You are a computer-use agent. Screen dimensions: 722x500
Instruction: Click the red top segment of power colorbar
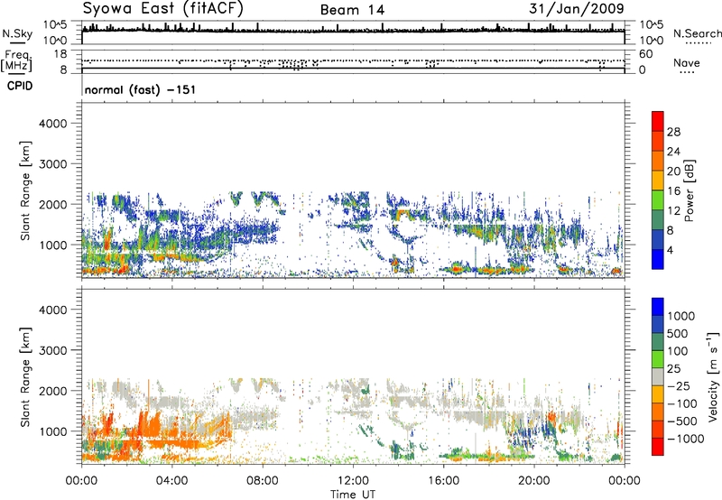click(x=658, y=121)
